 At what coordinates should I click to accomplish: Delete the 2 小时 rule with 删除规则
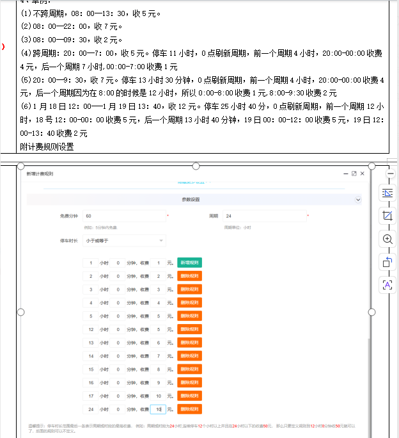tap(189, 276)
